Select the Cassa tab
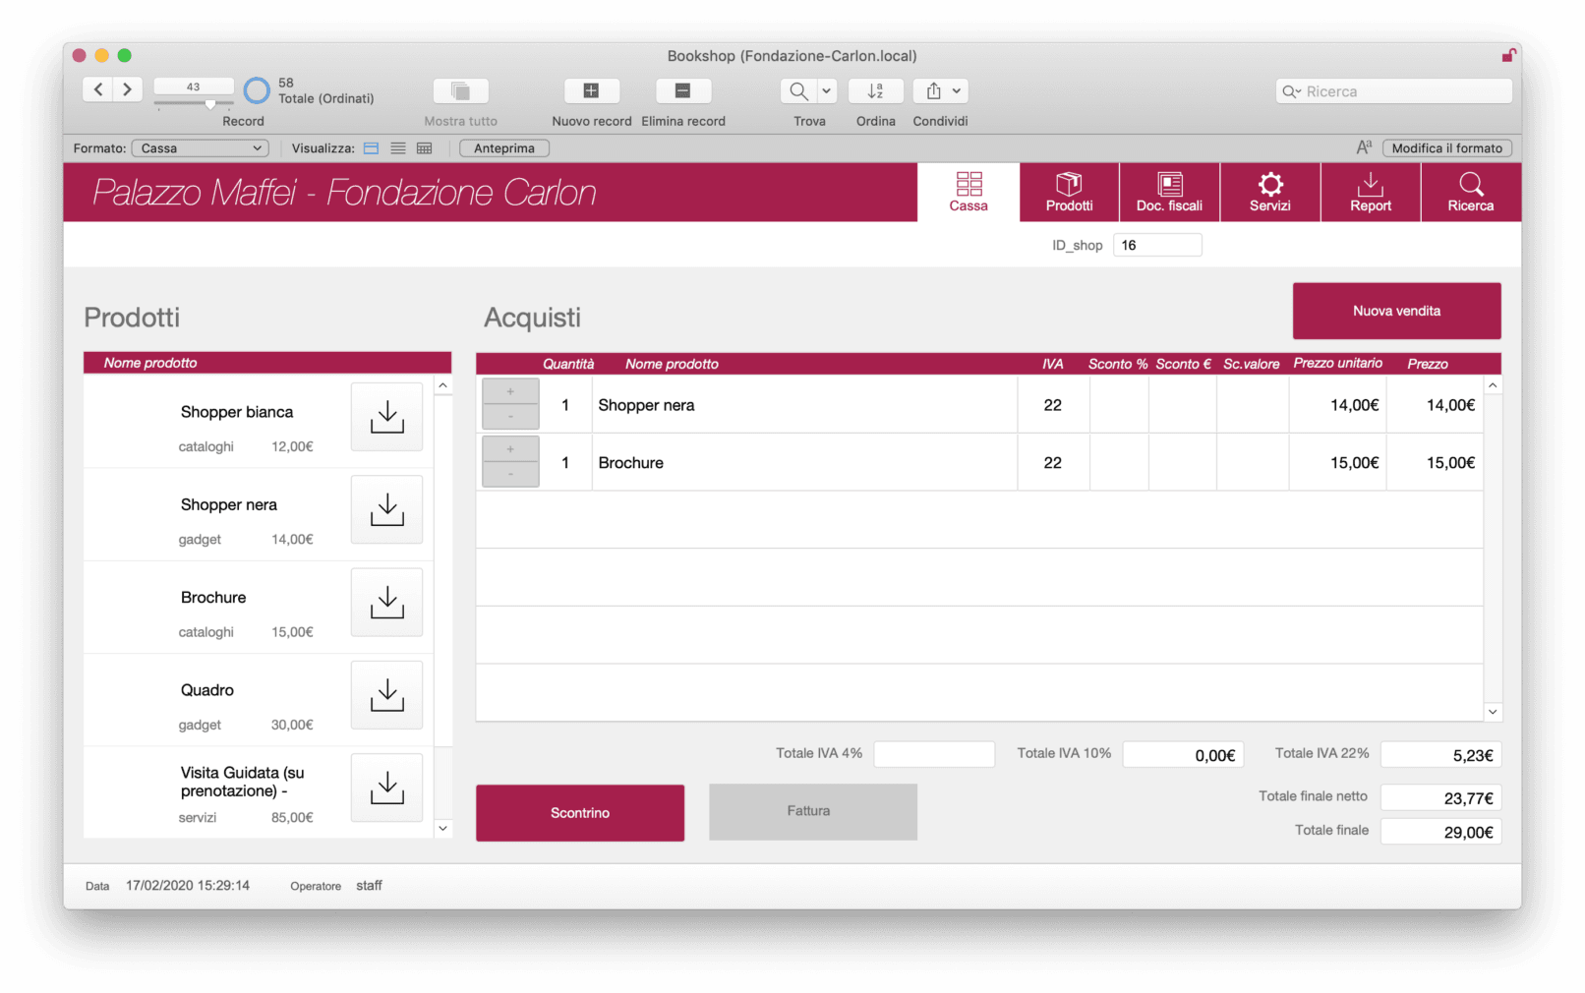This screenshot has height=993, width=1585. coord(969,192)
